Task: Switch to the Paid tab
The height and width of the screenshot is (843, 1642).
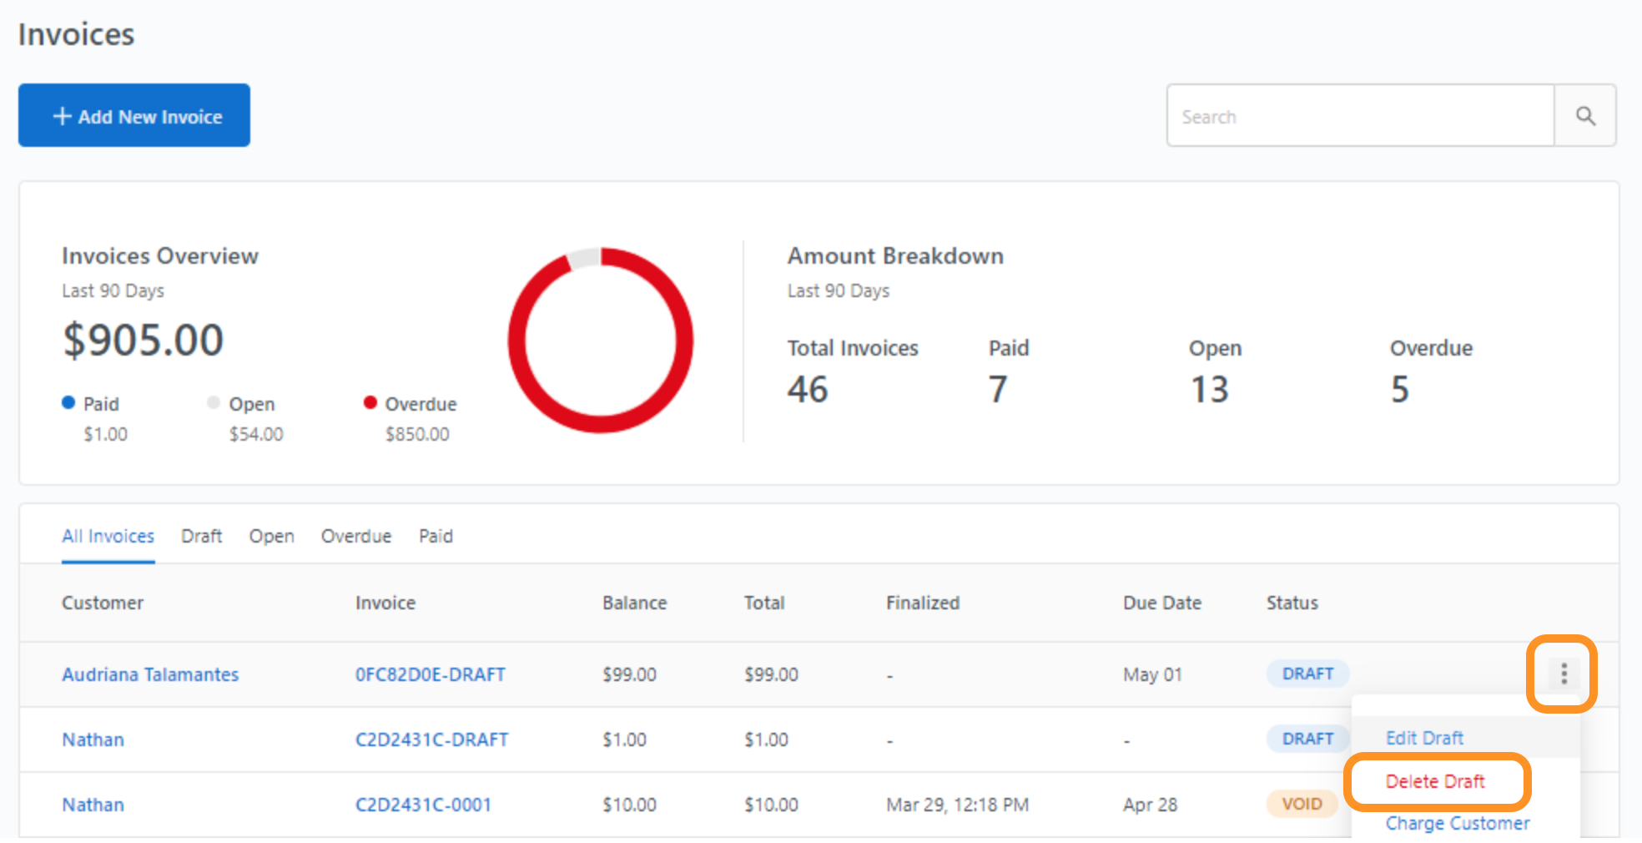Action: pos(436,536)
